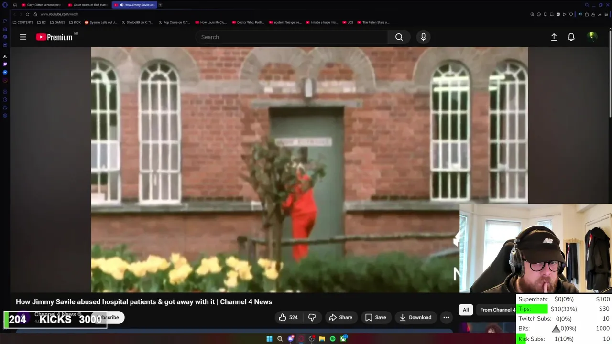The width and height of the screenshot is (612, 344).
Task: Click the video player to pause playback
Action: [x=309, y=170]
